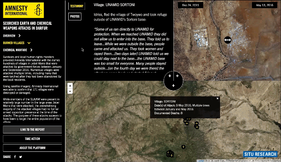Click 'Village: SORTONI' text in popup

[x=165, y=101]
